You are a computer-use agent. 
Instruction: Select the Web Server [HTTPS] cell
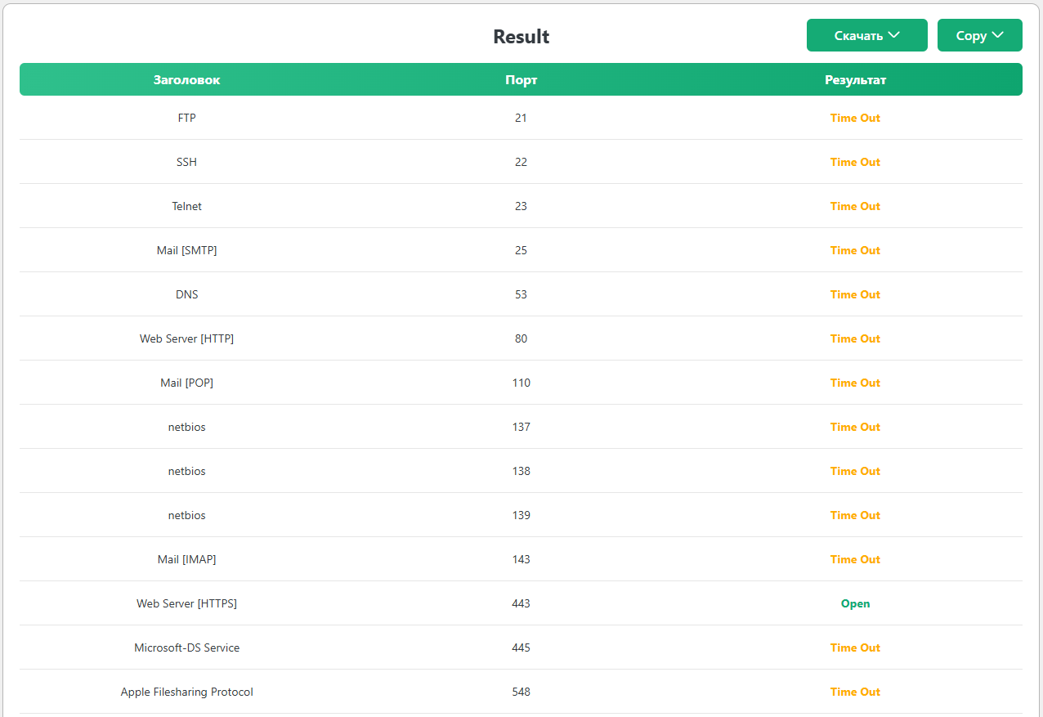(x=186, y=603)
